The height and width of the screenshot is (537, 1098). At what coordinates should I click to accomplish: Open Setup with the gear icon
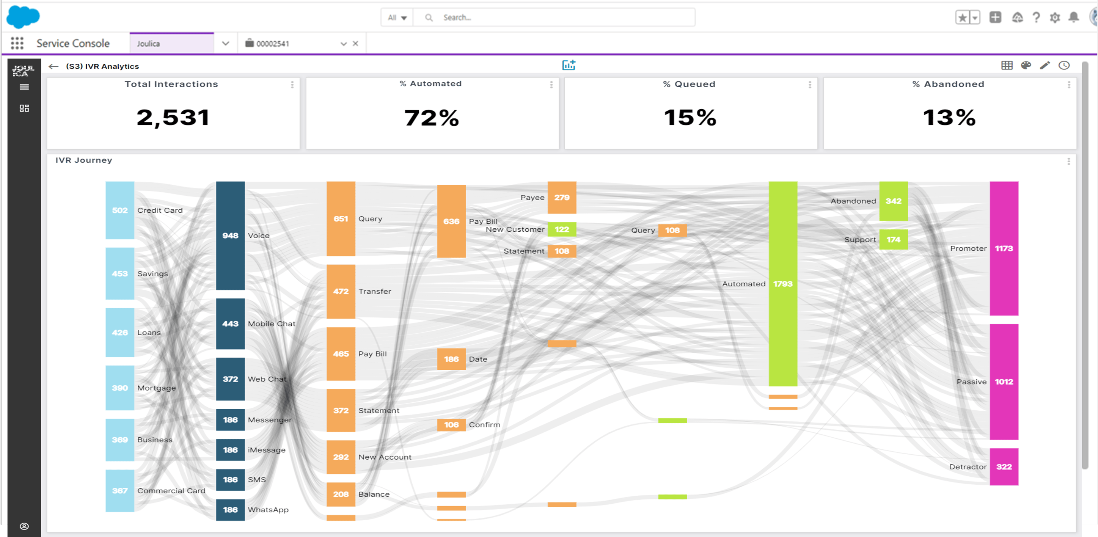click(x=1056, y=17)
